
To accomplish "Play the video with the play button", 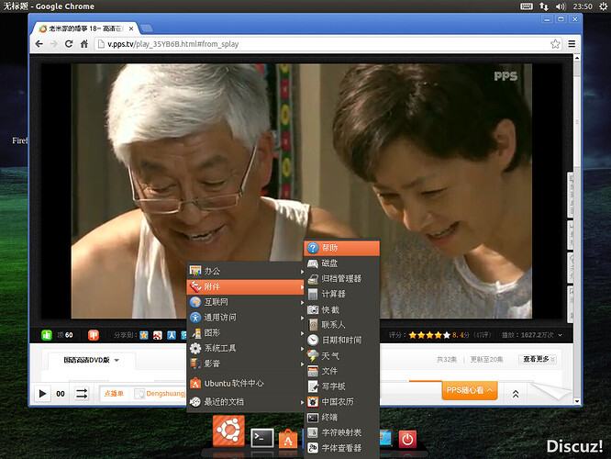I will [x=42, y=394].
